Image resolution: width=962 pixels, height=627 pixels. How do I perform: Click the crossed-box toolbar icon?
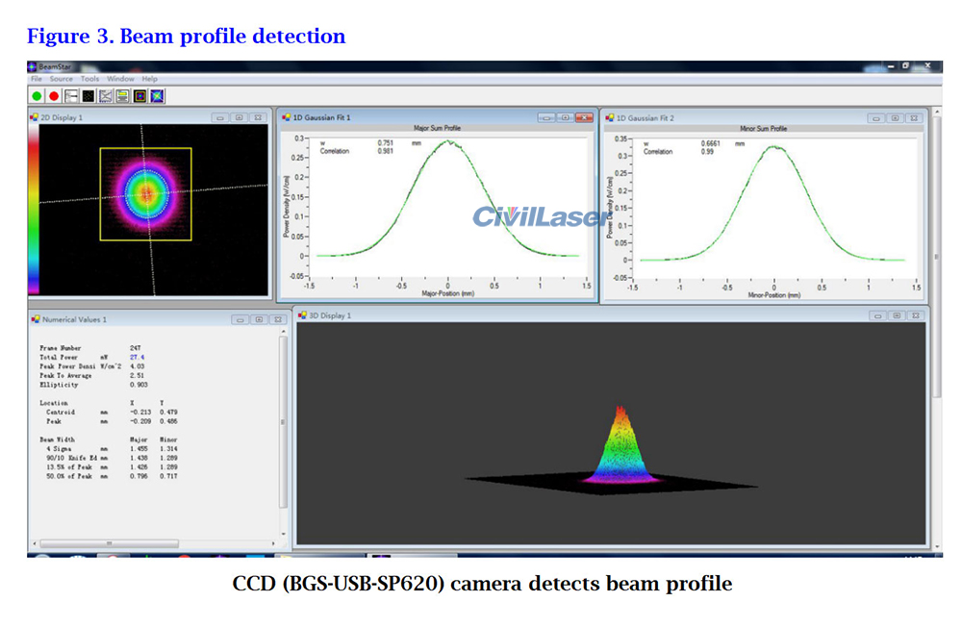coord(105,96)
